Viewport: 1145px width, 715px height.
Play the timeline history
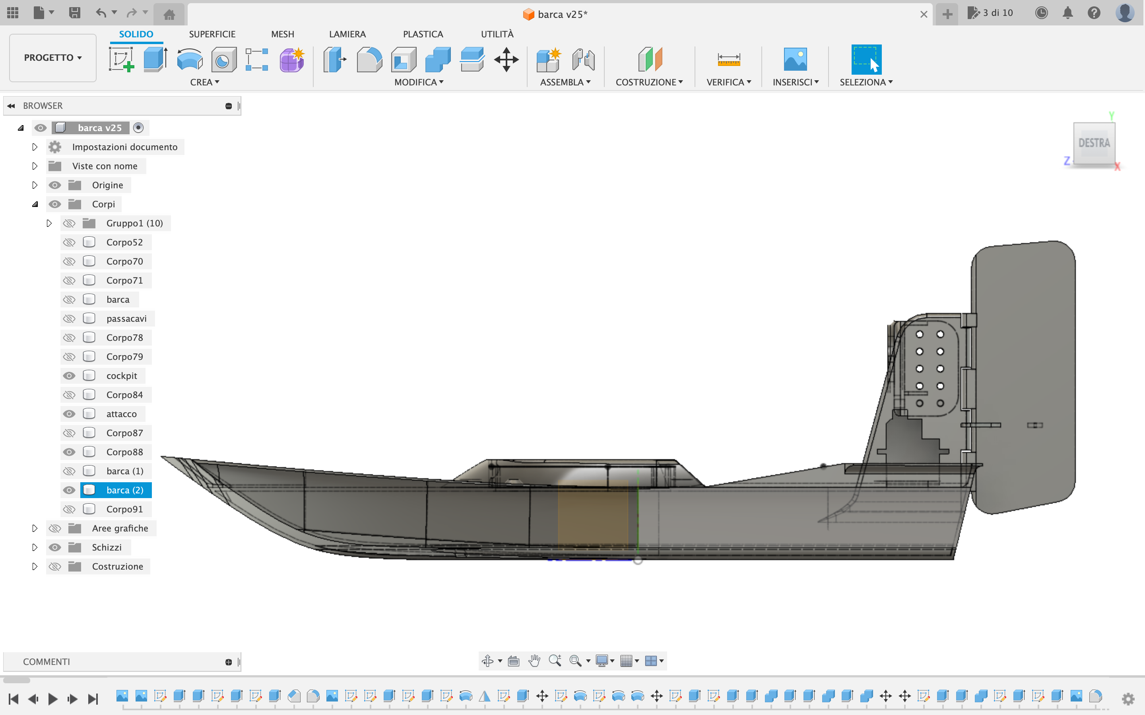pyautogui.click(x=52, y=698)
